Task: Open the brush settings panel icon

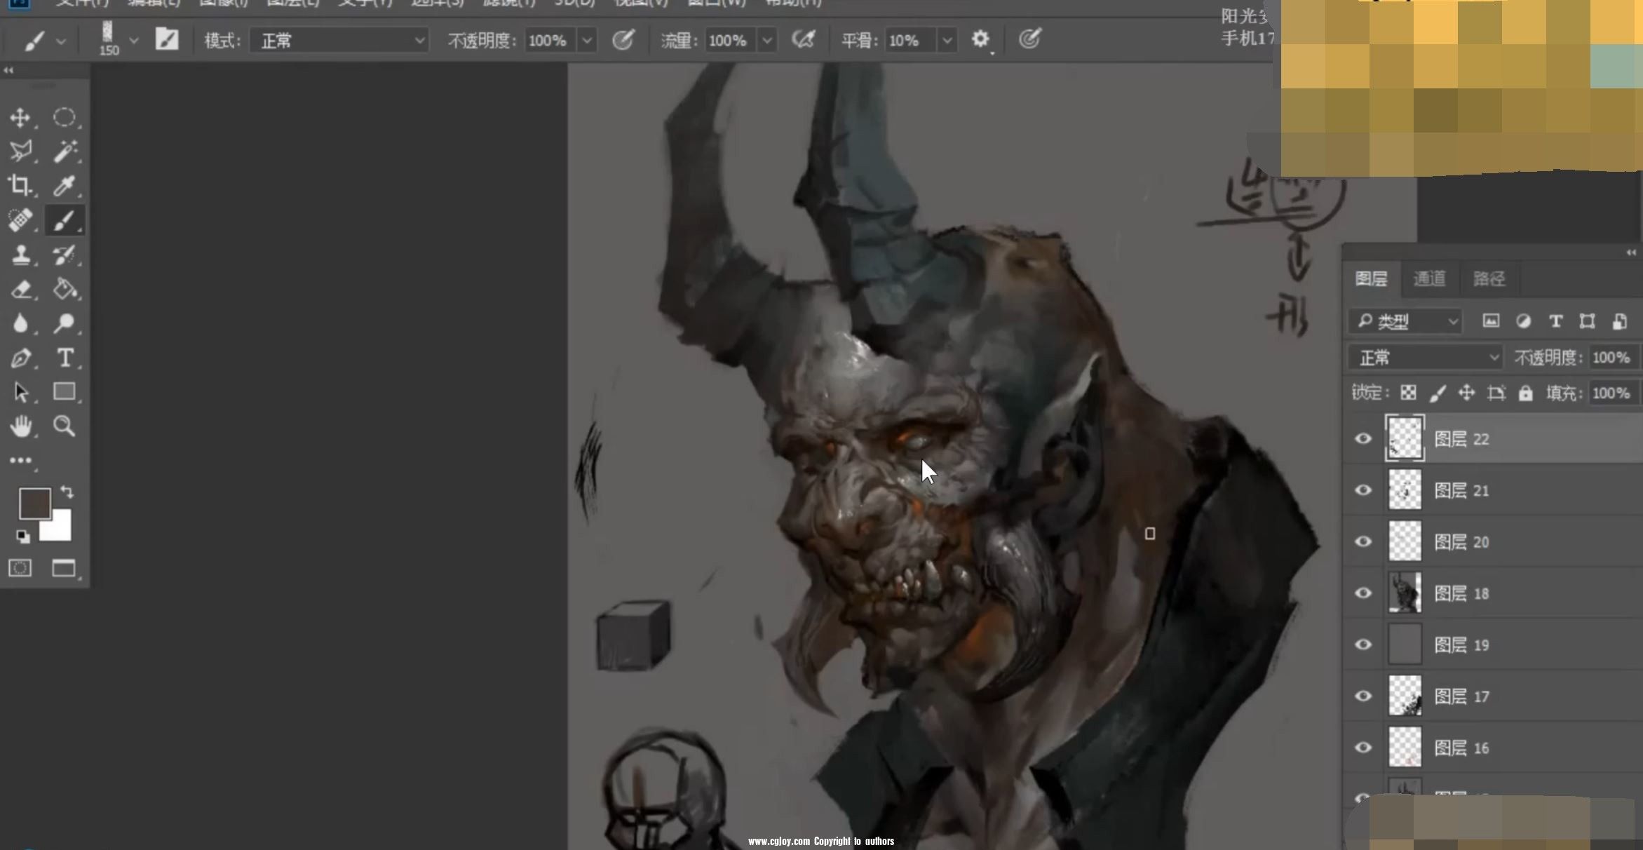Action: point(167,39)
